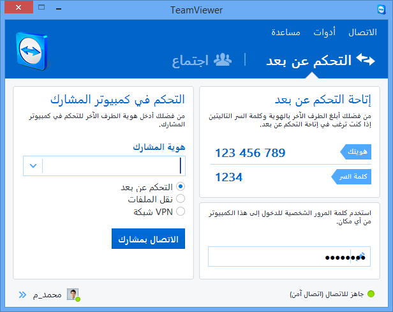Viewport: 393px width, 312px height.
Task: Click the TeamViewer icon in title bar
Action: tap(382, 10)
